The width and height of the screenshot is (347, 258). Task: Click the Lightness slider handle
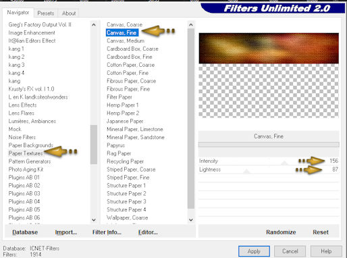click(x=246, y=172)
